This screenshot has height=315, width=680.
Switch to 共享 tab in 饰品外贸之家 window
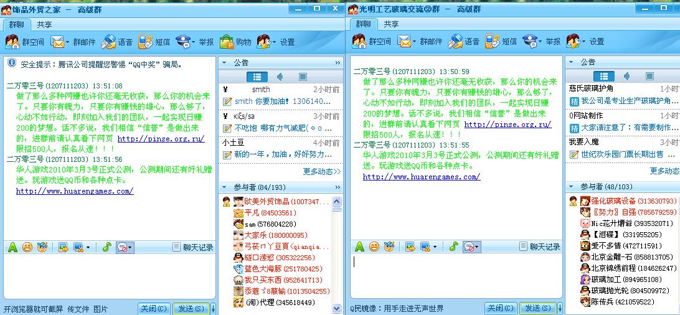coord(44,25)
